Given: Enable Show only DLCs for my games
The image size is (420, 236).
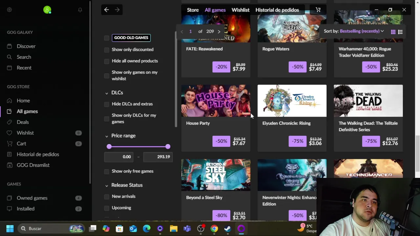Looking at the screenshot, I should click(x=107, y=119).
